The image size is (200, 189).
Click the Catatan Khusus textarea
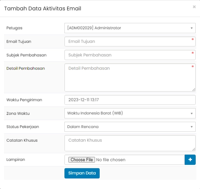pos(130,143)
